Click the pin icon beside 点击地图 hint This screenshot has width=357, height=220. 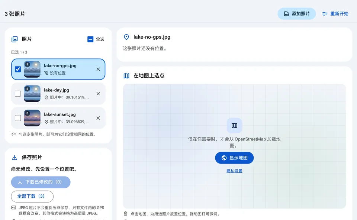[125, 214]
